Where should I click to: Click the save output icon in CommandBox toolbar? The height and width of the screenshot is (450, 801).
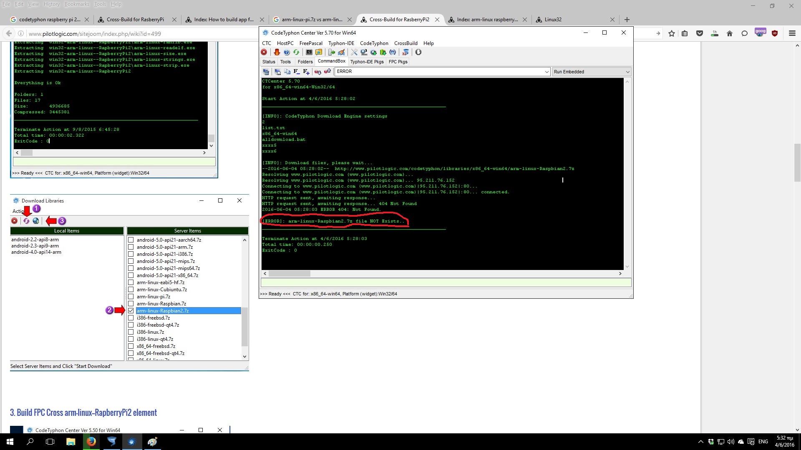(x=277, y=72)
